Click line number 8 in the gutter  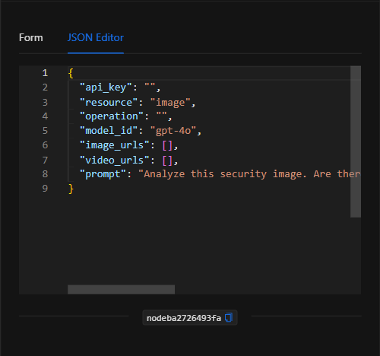tap(45, 174)
